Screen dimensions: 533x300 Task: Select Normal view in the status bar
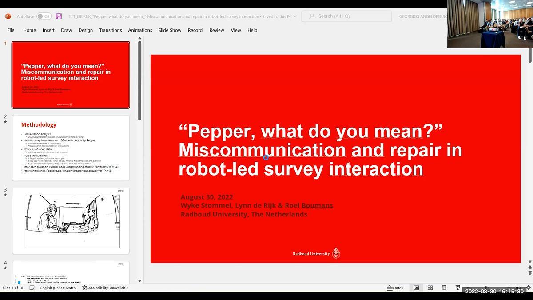pos(416,288)
